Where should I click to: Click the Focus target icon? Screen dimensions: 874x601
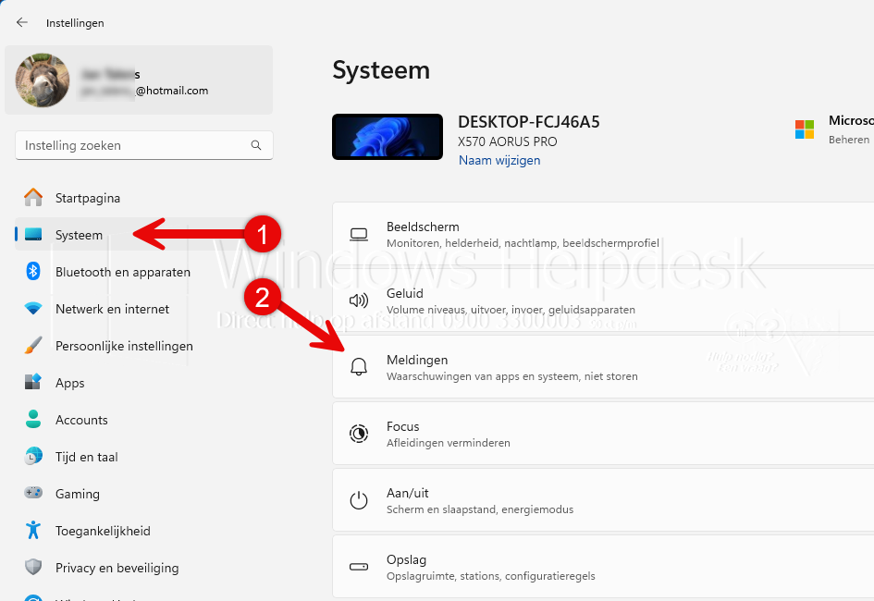pos(359,434)
